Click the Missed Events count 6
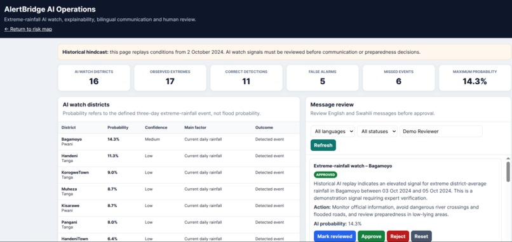 [399, 81]
